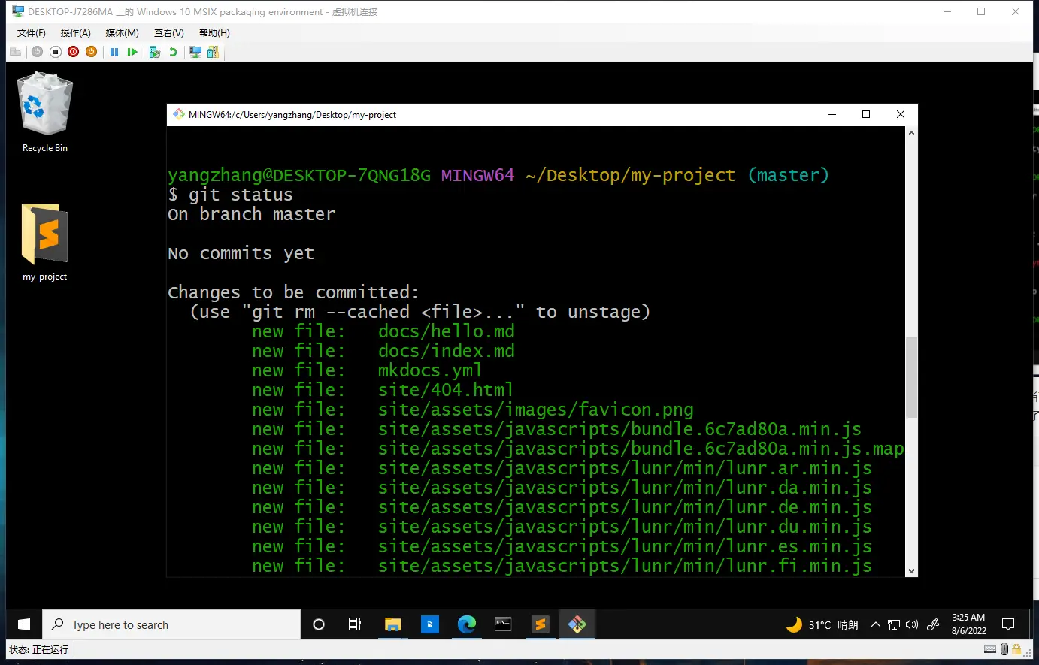The image size is (1039, 665).
Task: Open Microsoft Edge from the taskbar
Action: tap(467, 624)
